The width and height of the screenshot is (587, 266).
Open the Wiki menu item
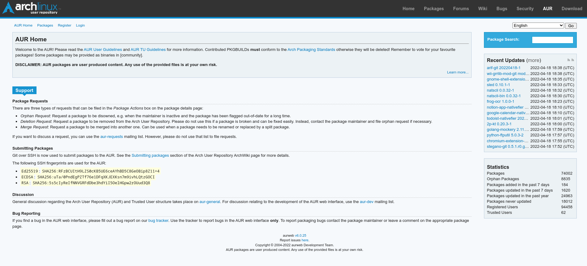coord(482,9)
